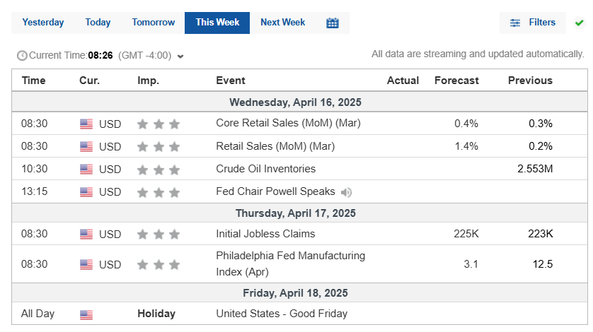This screenshot has width=593, height=332.
Task: Click the US flag for Core Retail Sales
Action: click(86, 124)
